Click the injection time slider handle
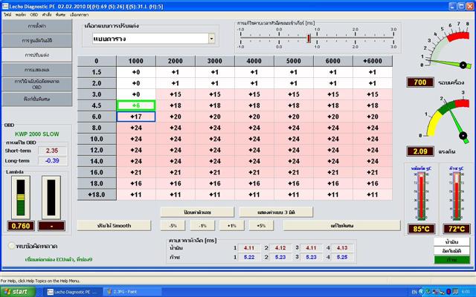 (x=309, y=38)
